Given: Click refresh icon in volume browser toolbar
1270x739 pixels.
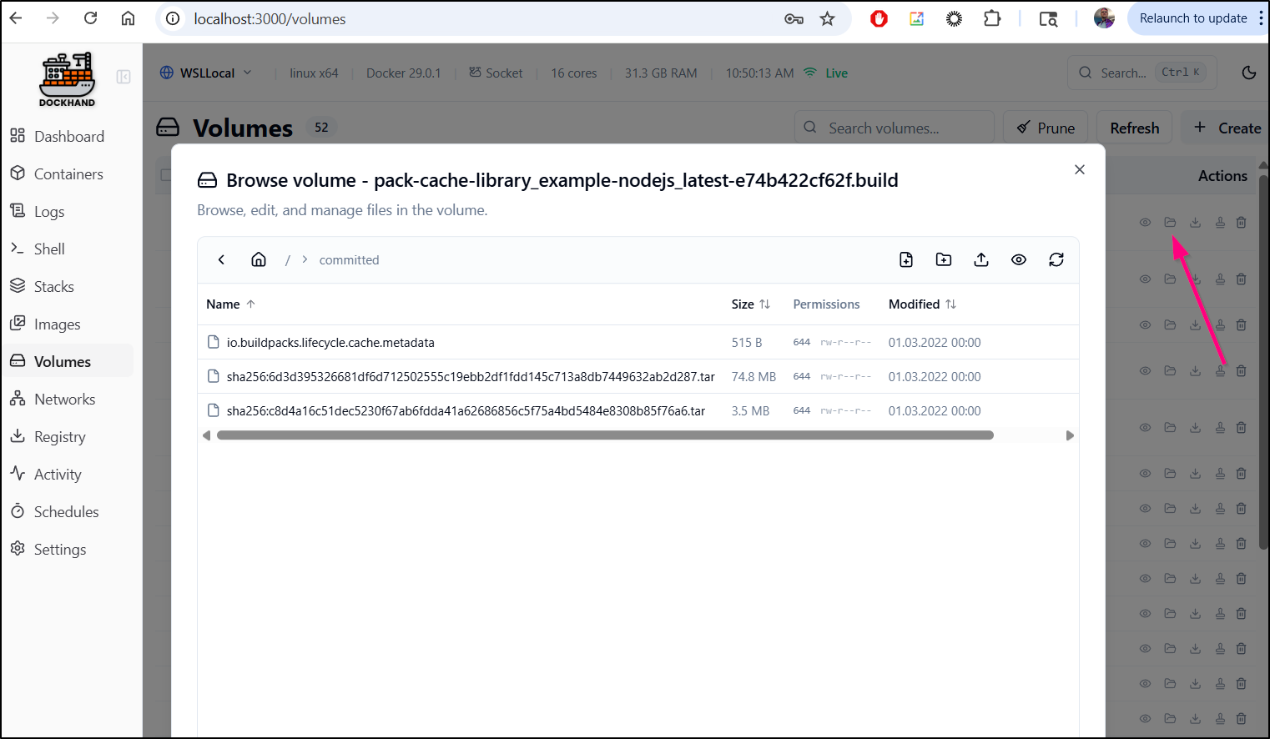Looking at the screenshot, I should coord(1056,259).
